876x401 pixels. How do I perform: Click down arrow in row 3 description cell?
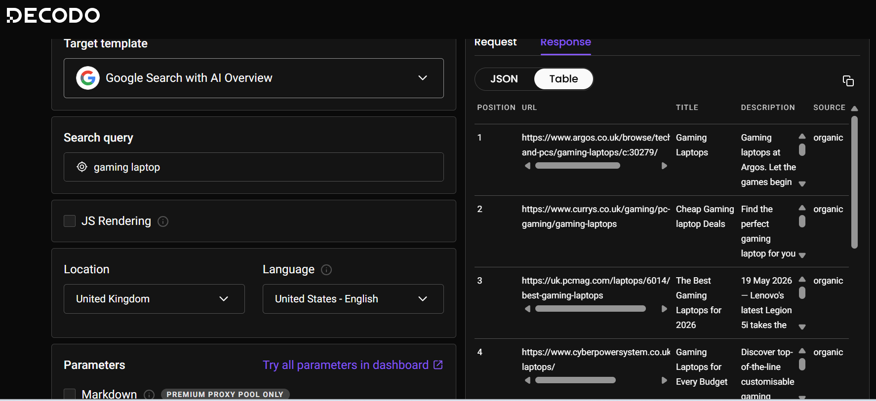(802, 327)
